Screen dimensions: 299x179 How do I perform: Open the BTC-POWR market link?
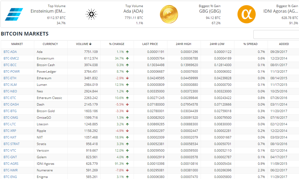pos(12,72)
